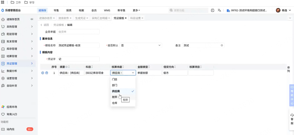Clear the 备注 field with its x icon

tap(222, 45)
